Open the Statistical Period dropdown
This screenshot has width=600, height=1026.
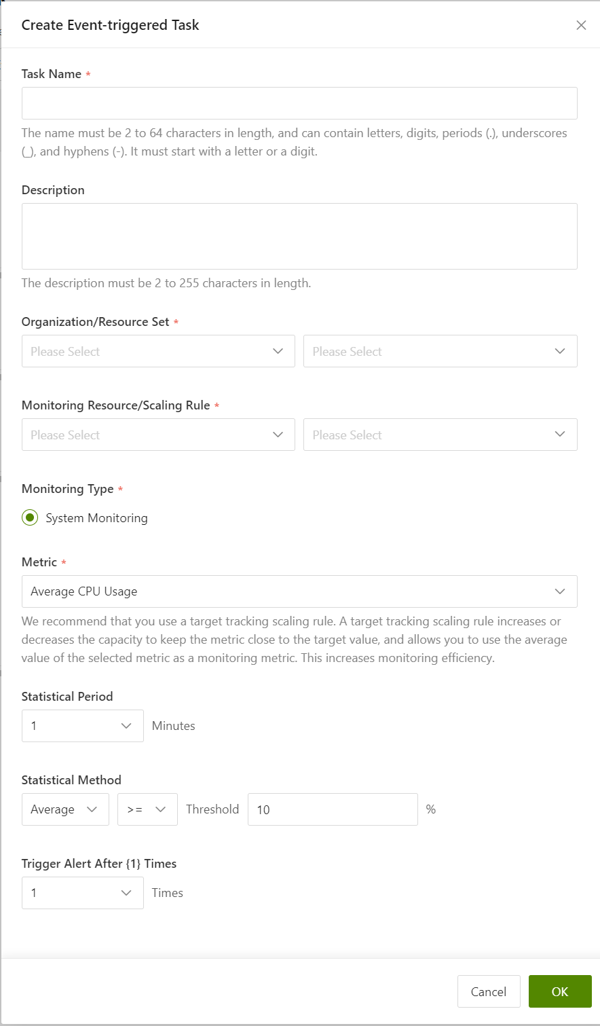[x=83, y=726]
